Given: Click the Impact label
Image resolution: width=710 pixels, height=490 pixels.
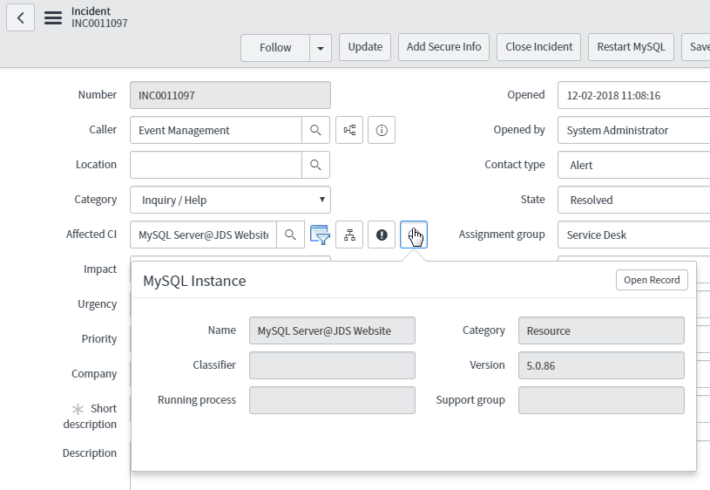Looking at the screenshot, I should pyautogui.click(x=100, y=269).
